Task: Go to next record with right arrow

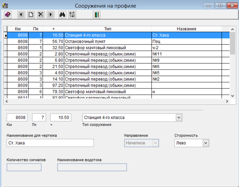Action: click(x=50, y=15)
